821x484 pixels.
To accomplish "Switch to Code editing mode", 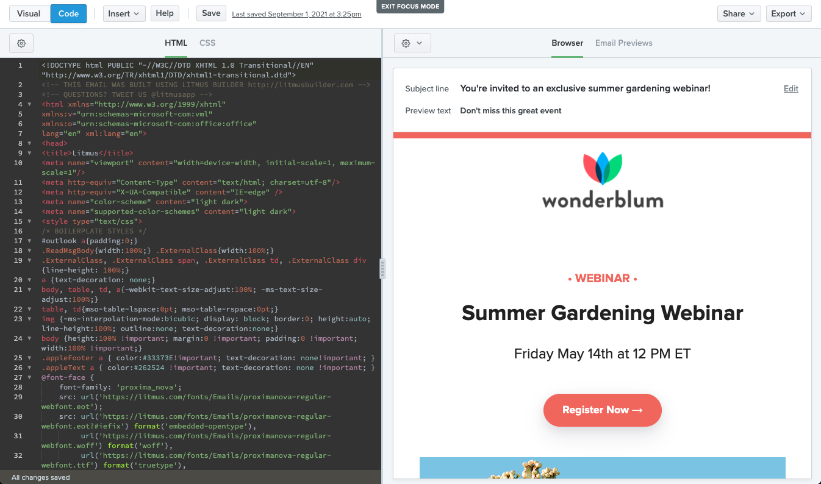I will [68, 13].
